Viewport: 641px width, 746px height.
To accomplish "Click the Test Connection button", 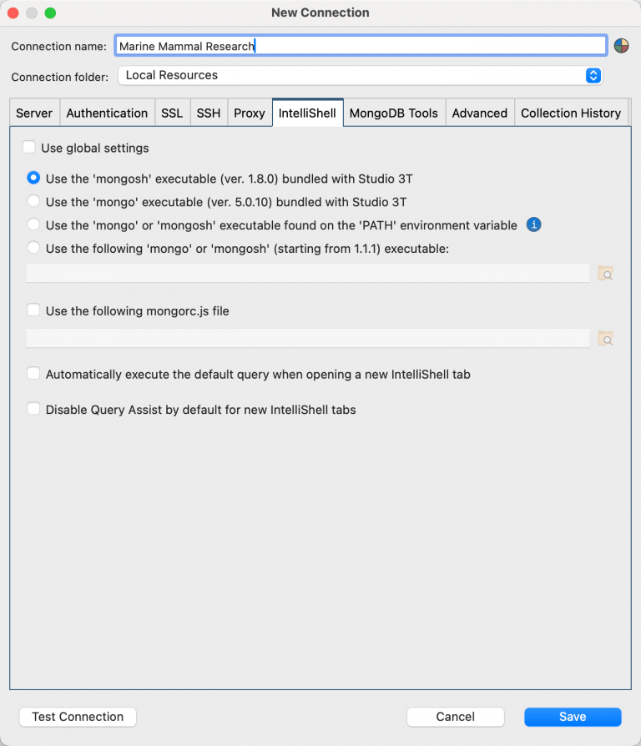I will (77, 717).
